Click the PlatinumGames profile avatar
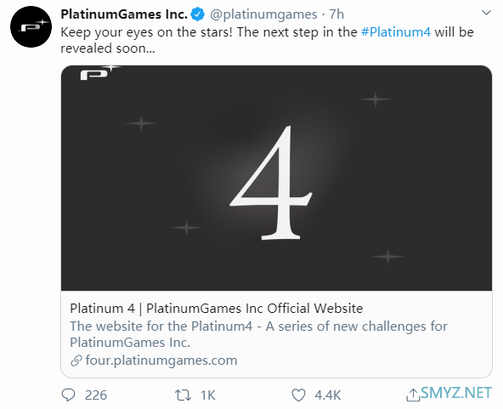503x409 pixels. [x=31, y=27]
